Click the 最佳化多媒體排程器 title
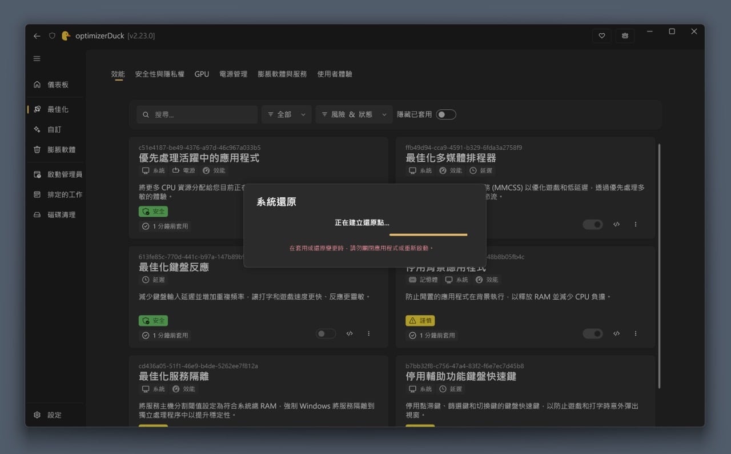The width and height of the screenshot is (731, 454). [x=451, y=158]
